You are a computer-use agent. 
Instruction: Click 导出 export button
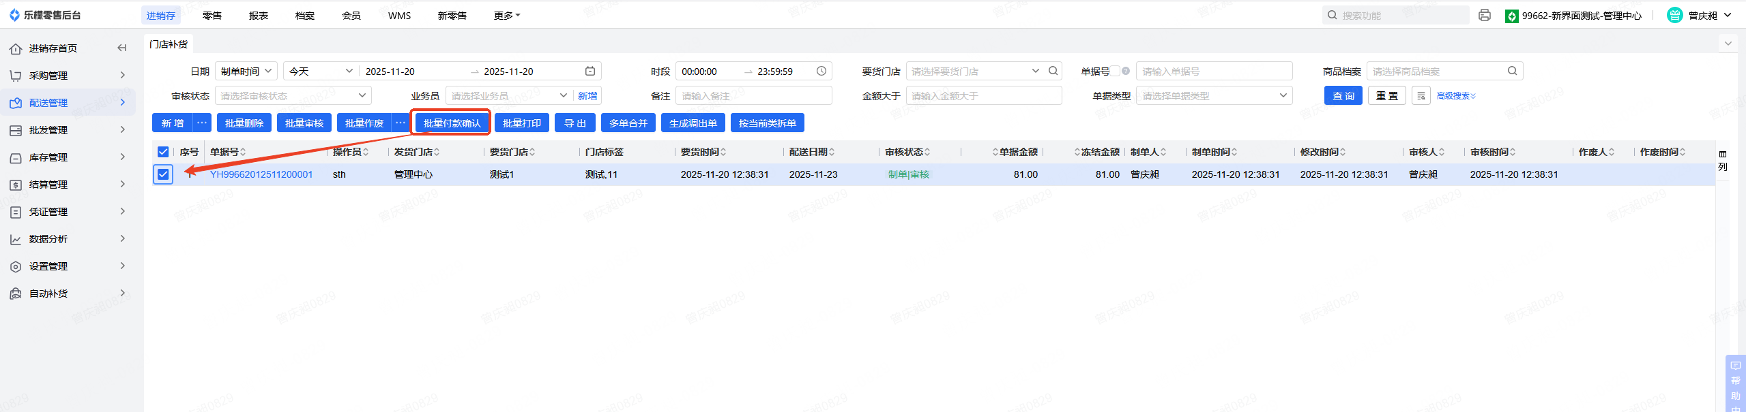click(x=575, y=123)
